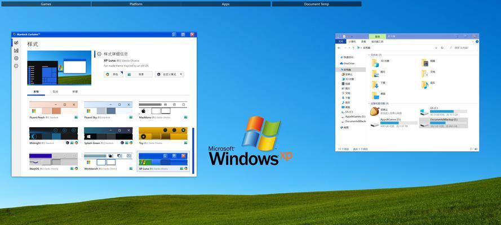501x225 pixels.
Task: Select the Apps&Games (D:) drive in content
Action: coord(393,123)
